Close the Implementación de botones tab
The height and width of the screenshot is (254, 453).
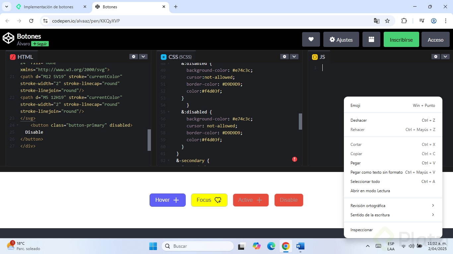pos(85,7)
